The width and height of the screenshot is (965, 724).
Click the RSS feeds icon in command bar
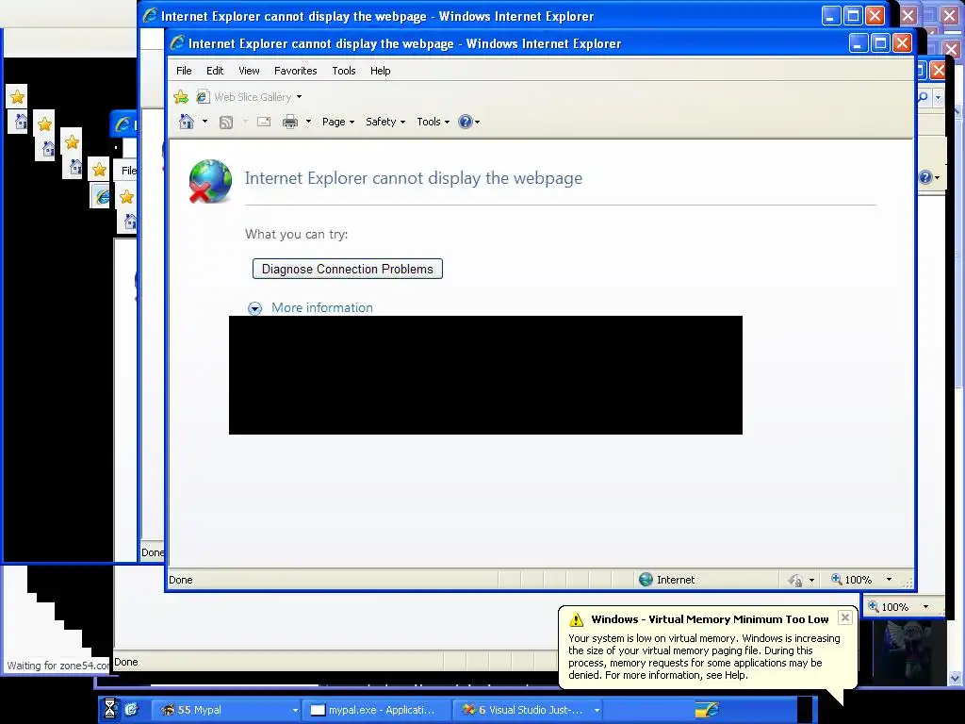[226, 122]
